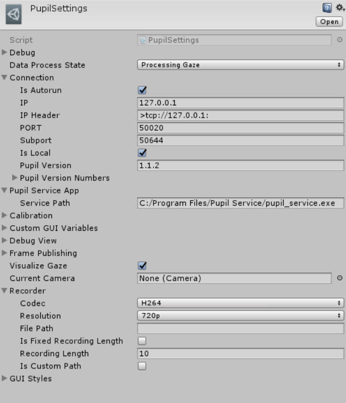The width and height of the screenshot is (346, 403).
Task: Click the Codec label
Action: coord(33,303)
